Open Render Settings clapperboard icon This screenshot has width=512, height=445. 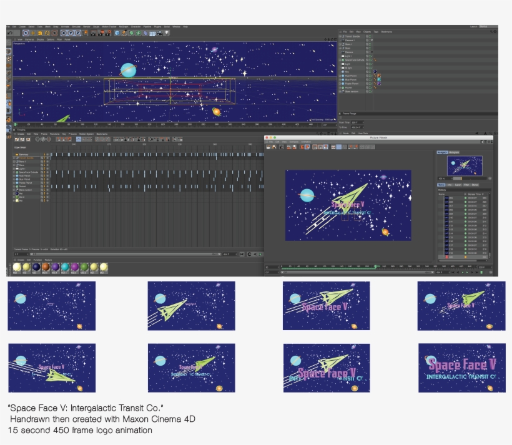pyautogui.click(x=108, y=33)
